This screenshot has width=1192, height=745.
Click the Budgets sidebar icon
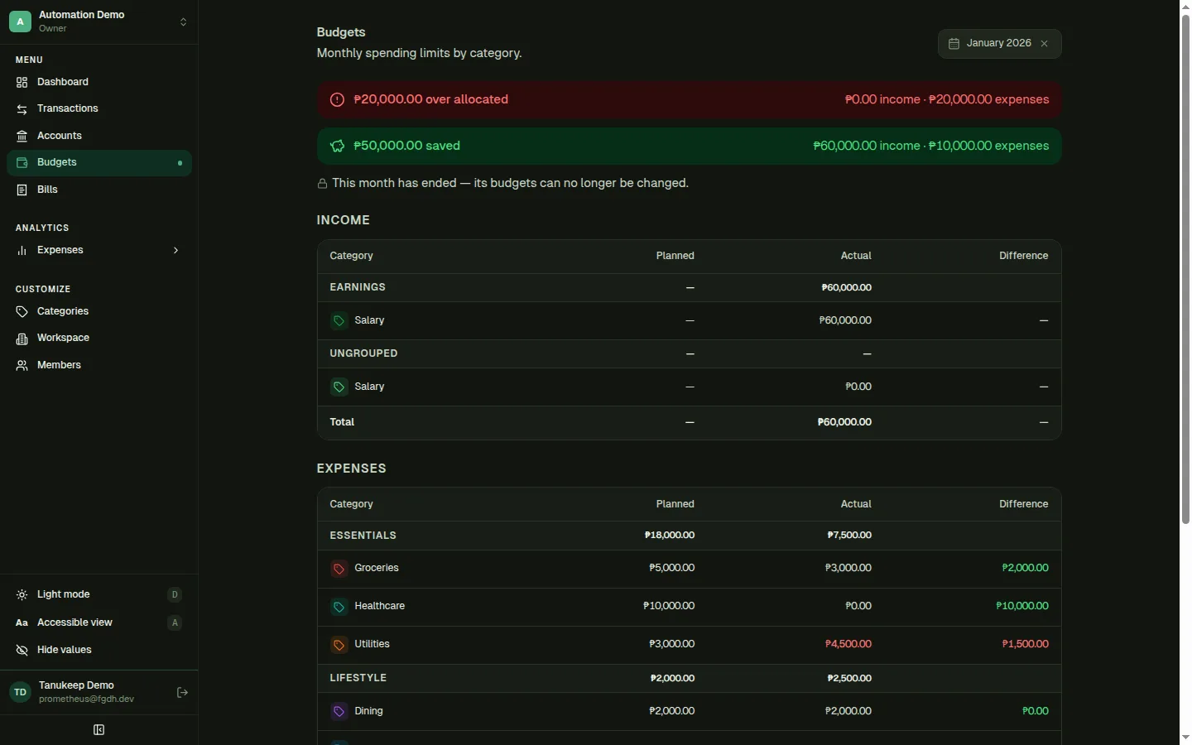[x=22, y=163]
